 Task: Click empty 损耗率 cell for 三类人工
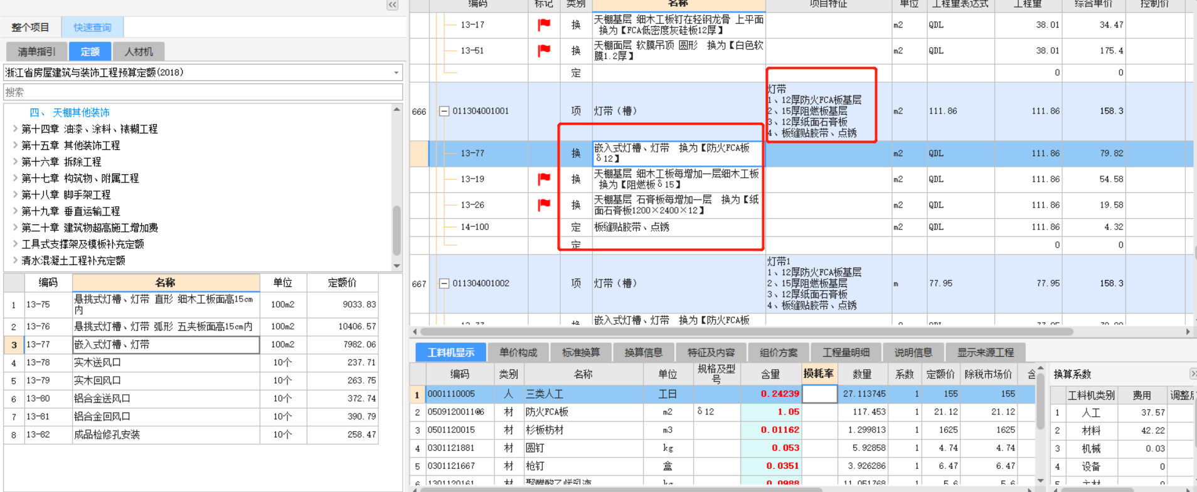819,394
